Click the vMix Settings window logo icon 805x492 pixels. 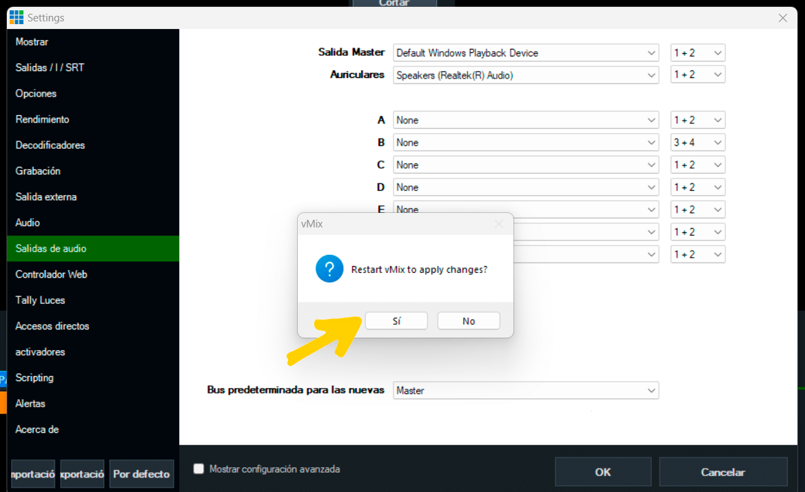(x=16, y=18)
